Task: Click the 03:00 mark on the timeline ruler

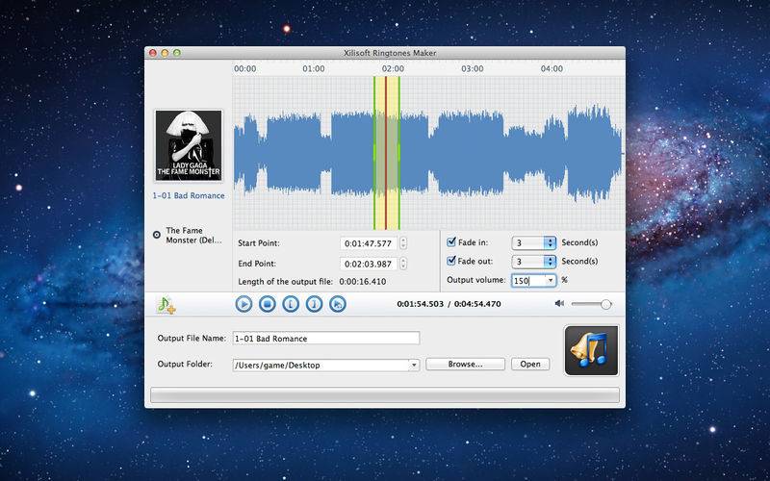Action: pyautogui.click(x=472, y=68)
